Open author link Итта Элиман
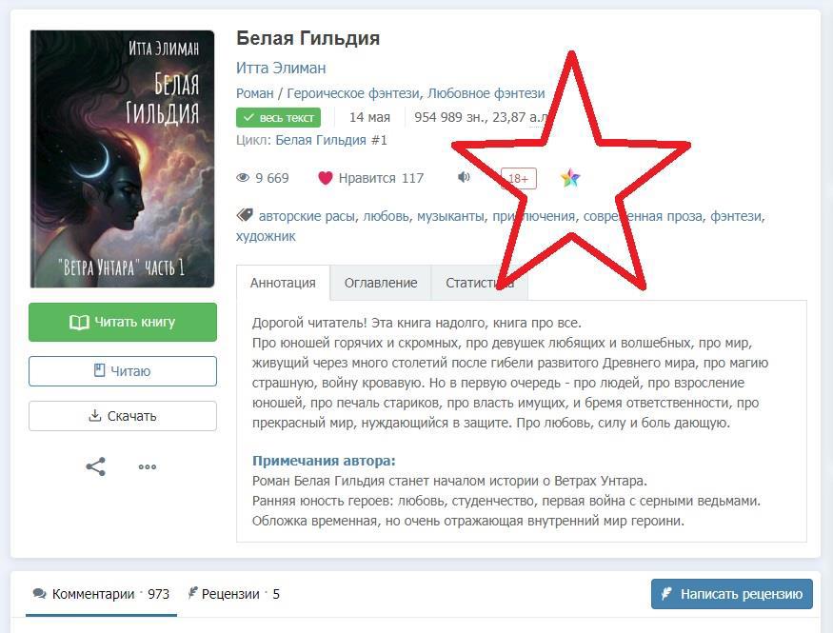 (x=281, y=68)
